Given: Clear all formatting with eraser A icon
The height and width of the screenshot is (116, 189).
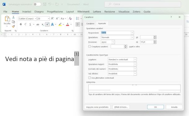Looking at the screenshot, I should 70,19.
